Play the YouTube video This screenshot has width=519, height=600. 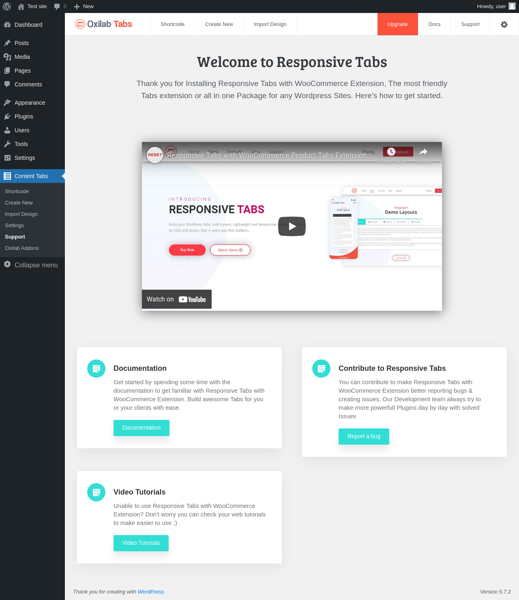(292, 226)
